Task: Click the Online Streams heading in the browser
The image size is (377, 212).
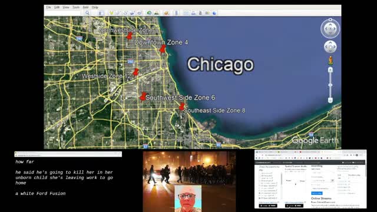Action: pyautogui.click(x=321, y=198)
